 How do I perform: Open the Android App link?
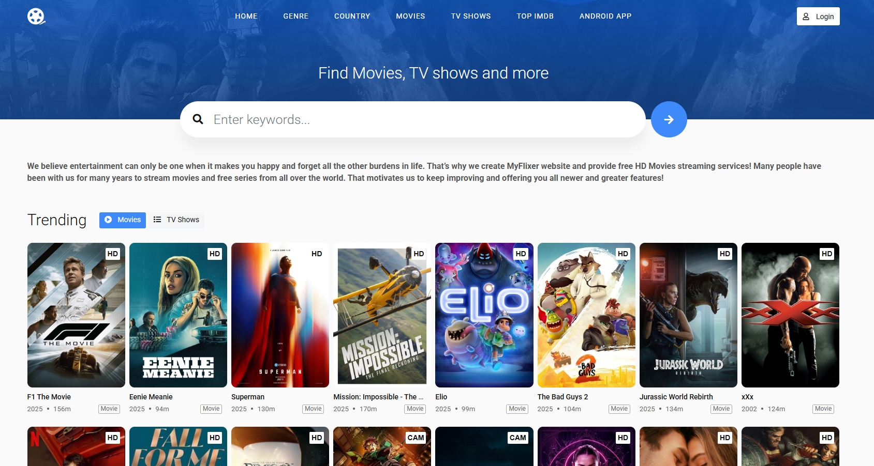pyautogui.click(x=605, y=16)
